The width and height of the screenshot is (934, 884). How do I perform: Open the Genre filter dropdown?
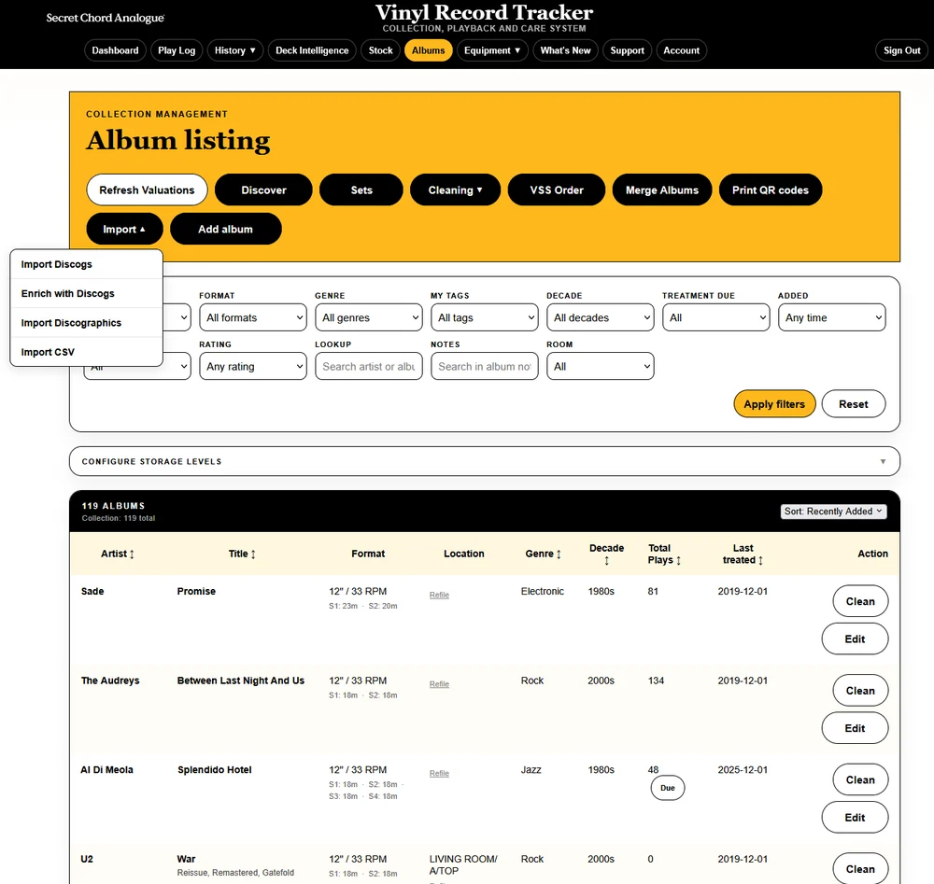[369, 317]
